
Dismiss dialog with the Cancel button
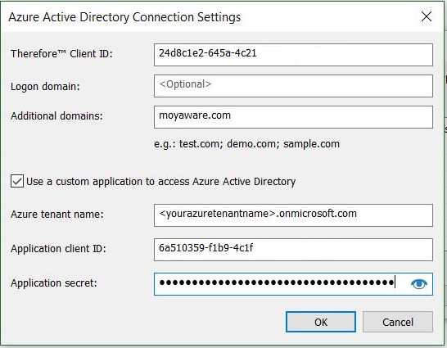(x=398, y=322)
